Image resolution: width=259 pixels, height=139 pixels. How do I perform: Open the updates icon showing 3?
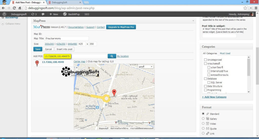[34, 14]
